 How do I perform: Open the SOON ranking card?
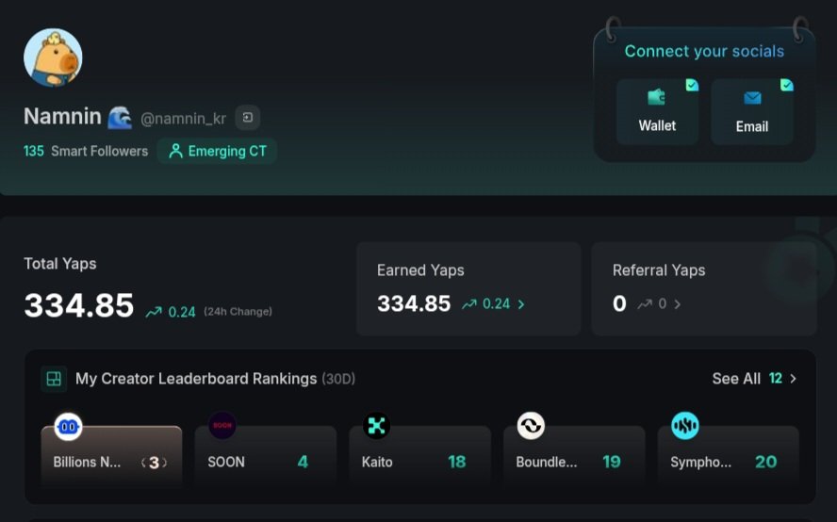[265, 456]
